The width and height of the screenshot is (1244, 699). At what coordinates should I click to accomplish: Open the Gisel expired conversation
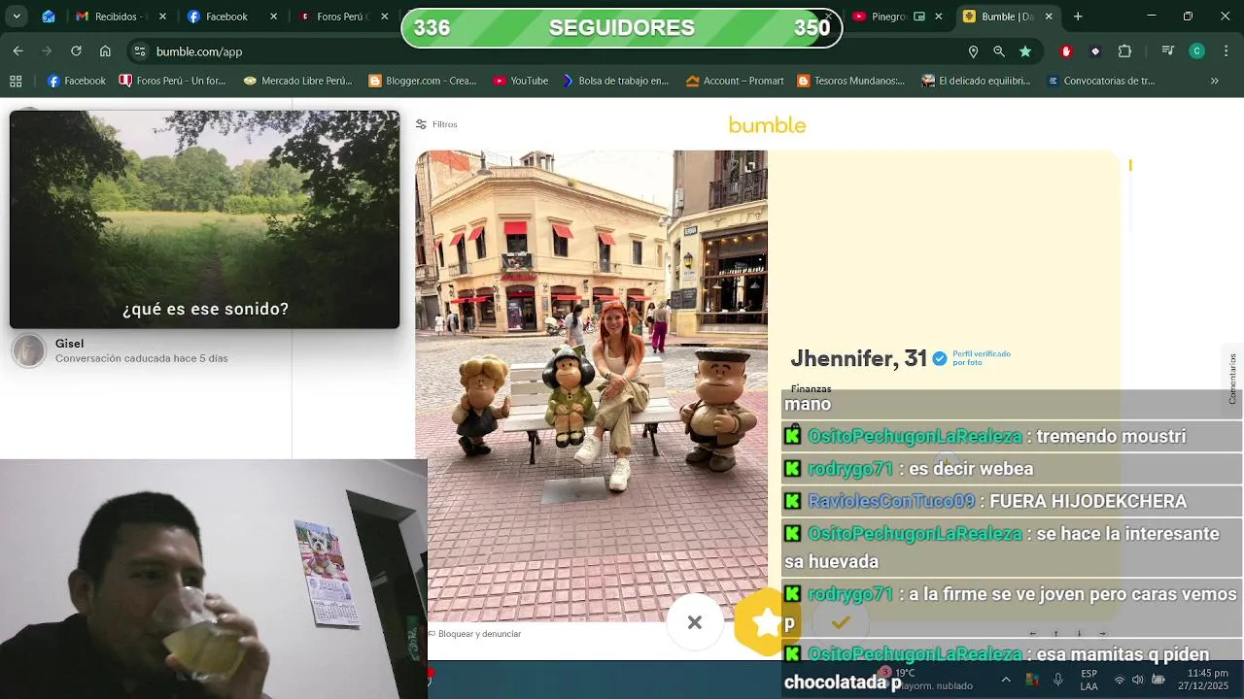click(x=146, y=351)
